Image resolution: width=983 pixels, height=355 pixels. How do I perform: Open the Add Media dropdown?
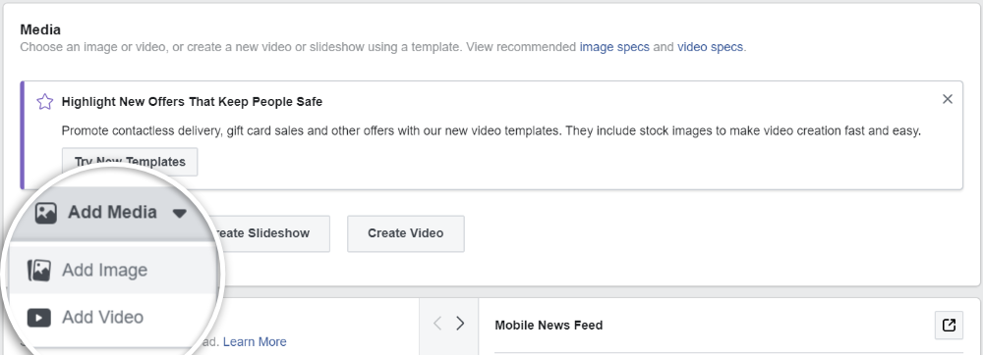tap(112, 213)
